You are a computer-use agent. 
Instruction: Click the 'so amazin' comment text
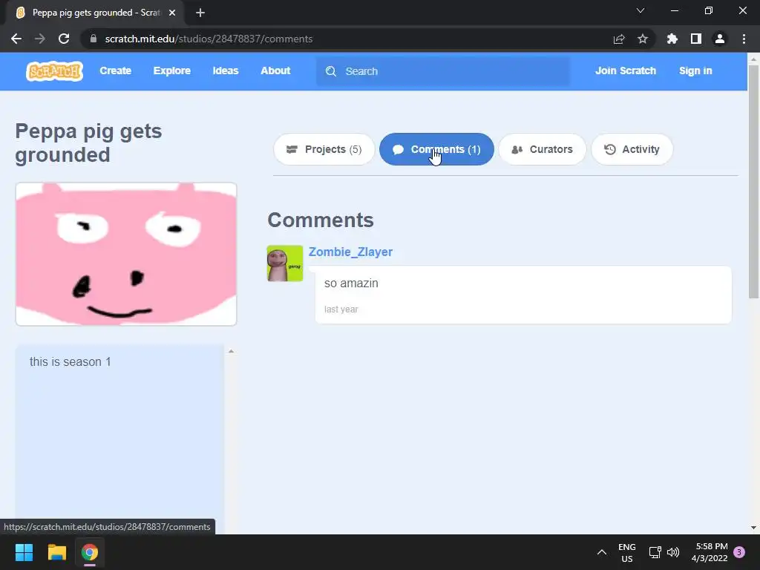[351, 283]
